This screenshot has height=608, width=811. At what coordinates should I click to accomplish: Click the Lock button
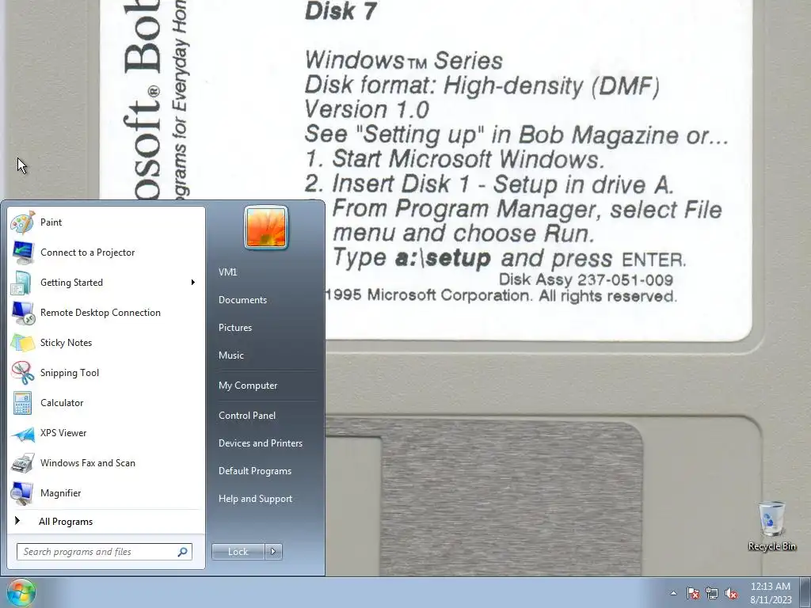point(238,552)
